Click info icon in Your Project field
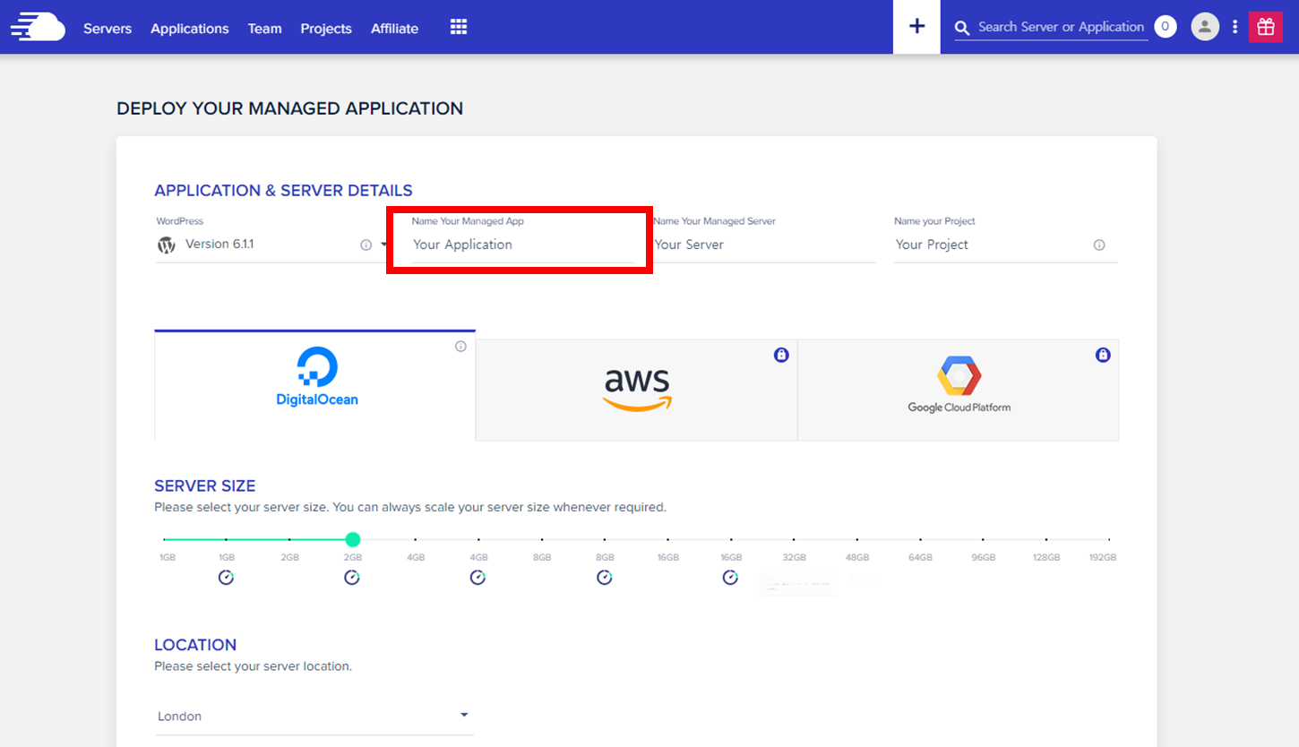This screenshot has width=1299, height=747. tap(1099, 245)
